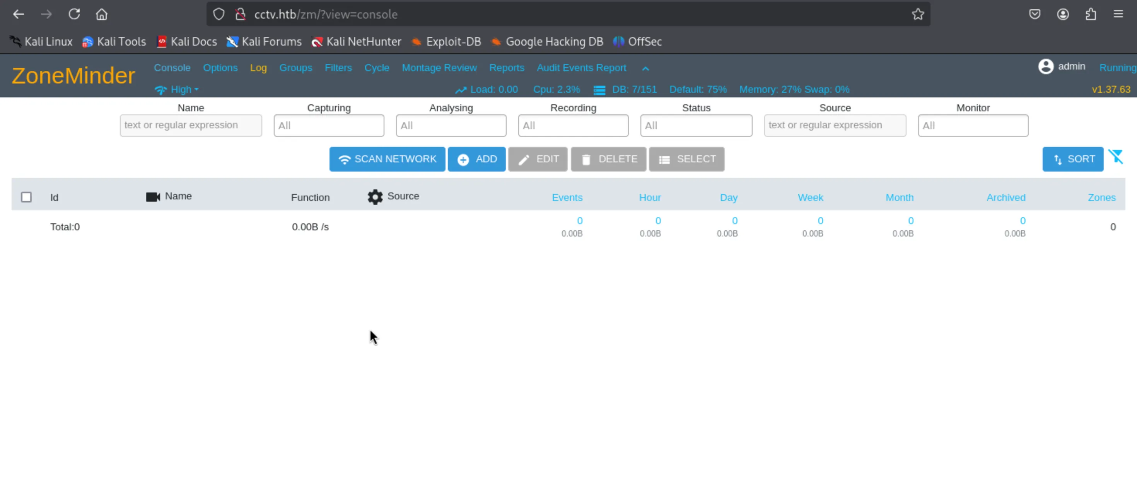
Task: Click the ADD monitor button
Action: tap(476, 159)
